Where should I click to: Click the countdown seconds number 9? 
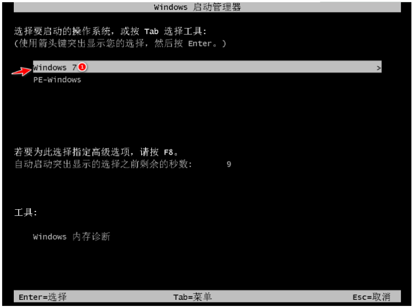pos(229,164)
